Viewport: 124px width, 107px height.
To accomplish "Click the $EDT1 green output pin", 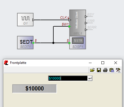I will click(x=34, y=43).
